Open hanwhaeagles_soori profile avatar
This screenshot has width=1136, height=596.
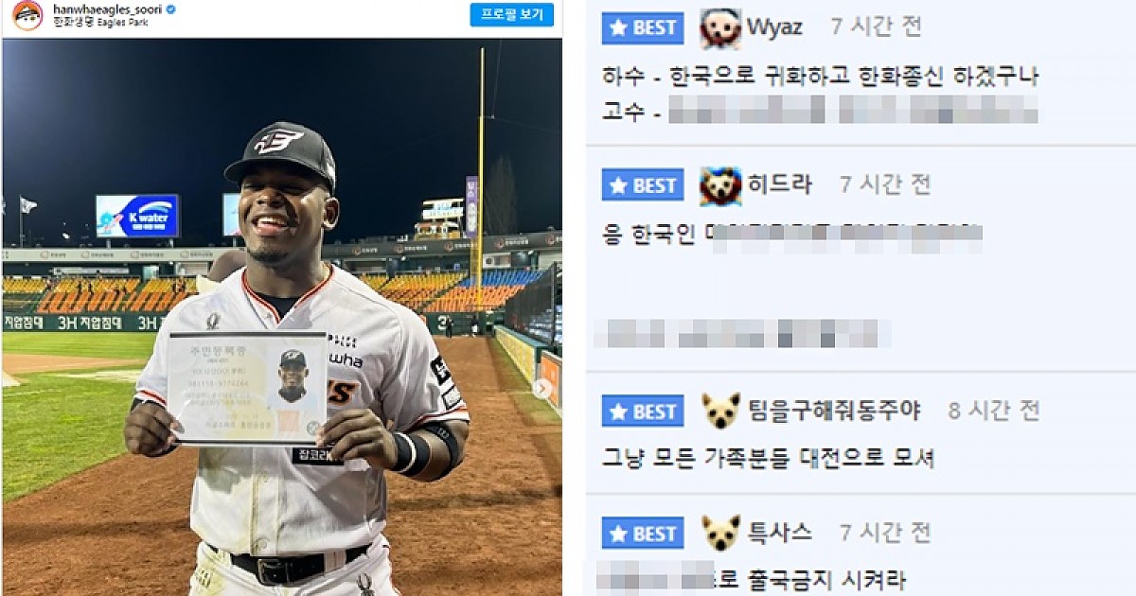click(x=27, y=14)
